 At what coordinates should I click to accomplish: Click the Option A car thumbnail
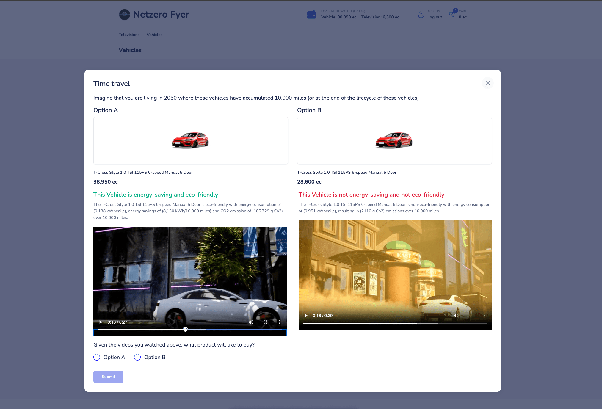click(190, 140)
